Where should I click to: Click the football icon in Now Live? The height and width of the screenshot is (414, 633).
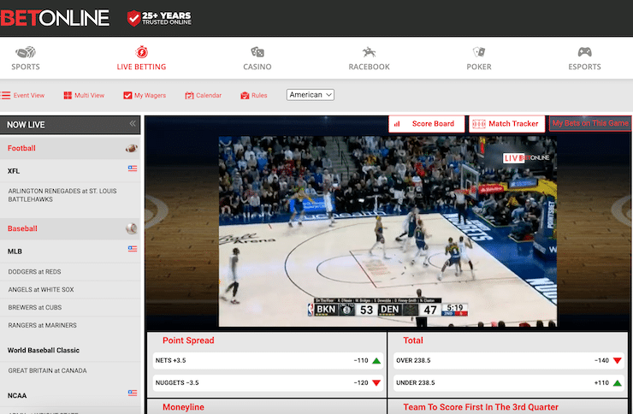tap(131, 148)
